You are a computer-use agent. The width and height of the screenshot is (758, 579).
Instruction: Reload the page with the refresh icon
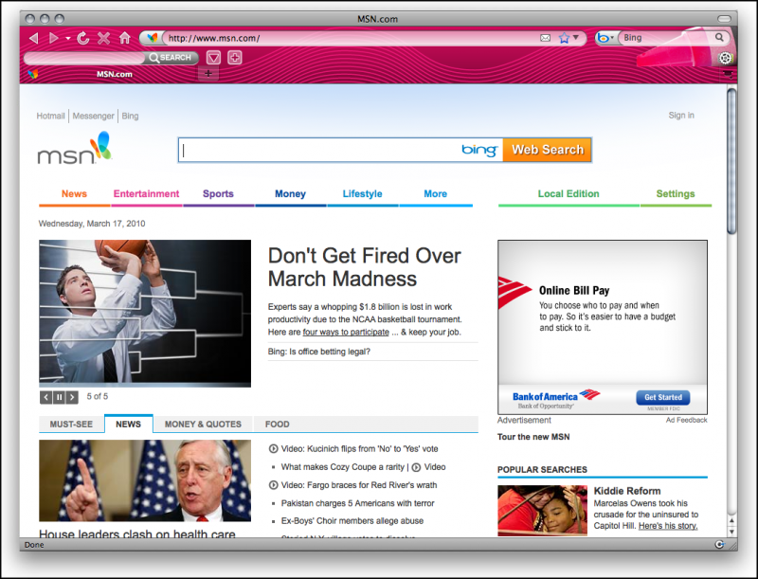pyautogui.click(x=83, y=38)
